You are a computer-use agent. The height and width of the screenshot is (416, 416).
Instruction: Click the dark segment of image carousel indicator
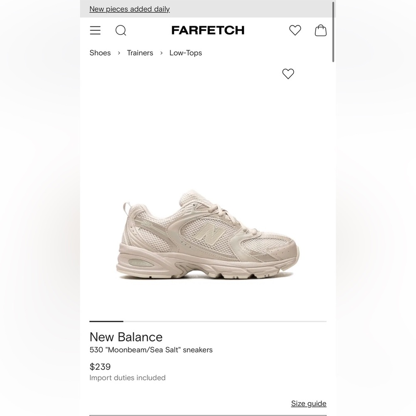106,321
